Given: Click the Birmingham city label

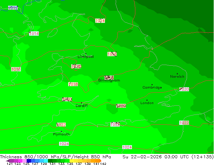Looking at the screenshot, I should 109,80.
